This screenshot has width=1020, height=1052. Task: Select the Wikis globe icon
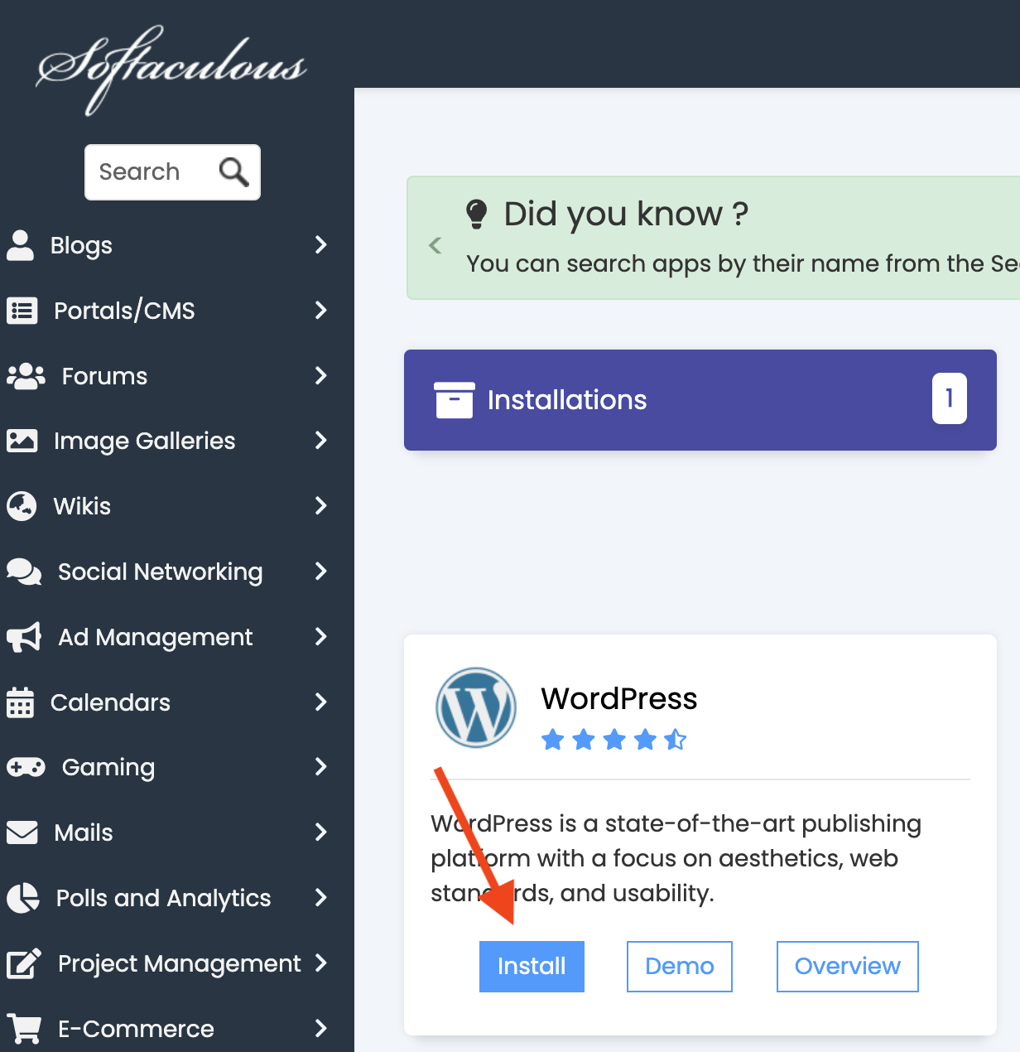[21, 506]
